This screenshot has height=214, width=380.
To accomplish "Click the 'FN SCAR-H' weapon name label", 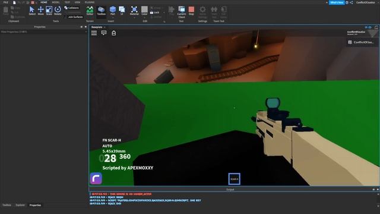I will (112, 140).
